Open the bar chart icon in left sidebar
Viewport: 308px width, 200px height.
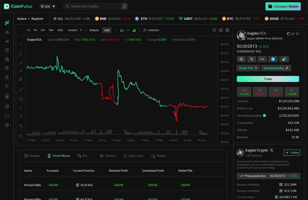pos(7,41)
